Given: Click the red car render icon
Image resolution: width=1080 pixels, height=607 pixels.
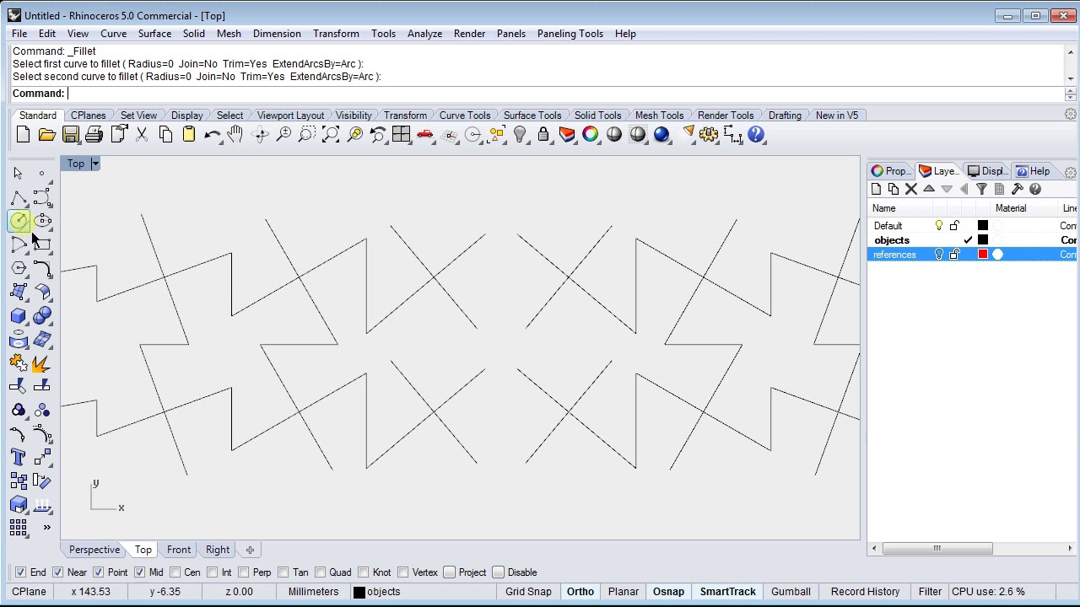Looking at the screenshot, I should click(x=424, y=135).
